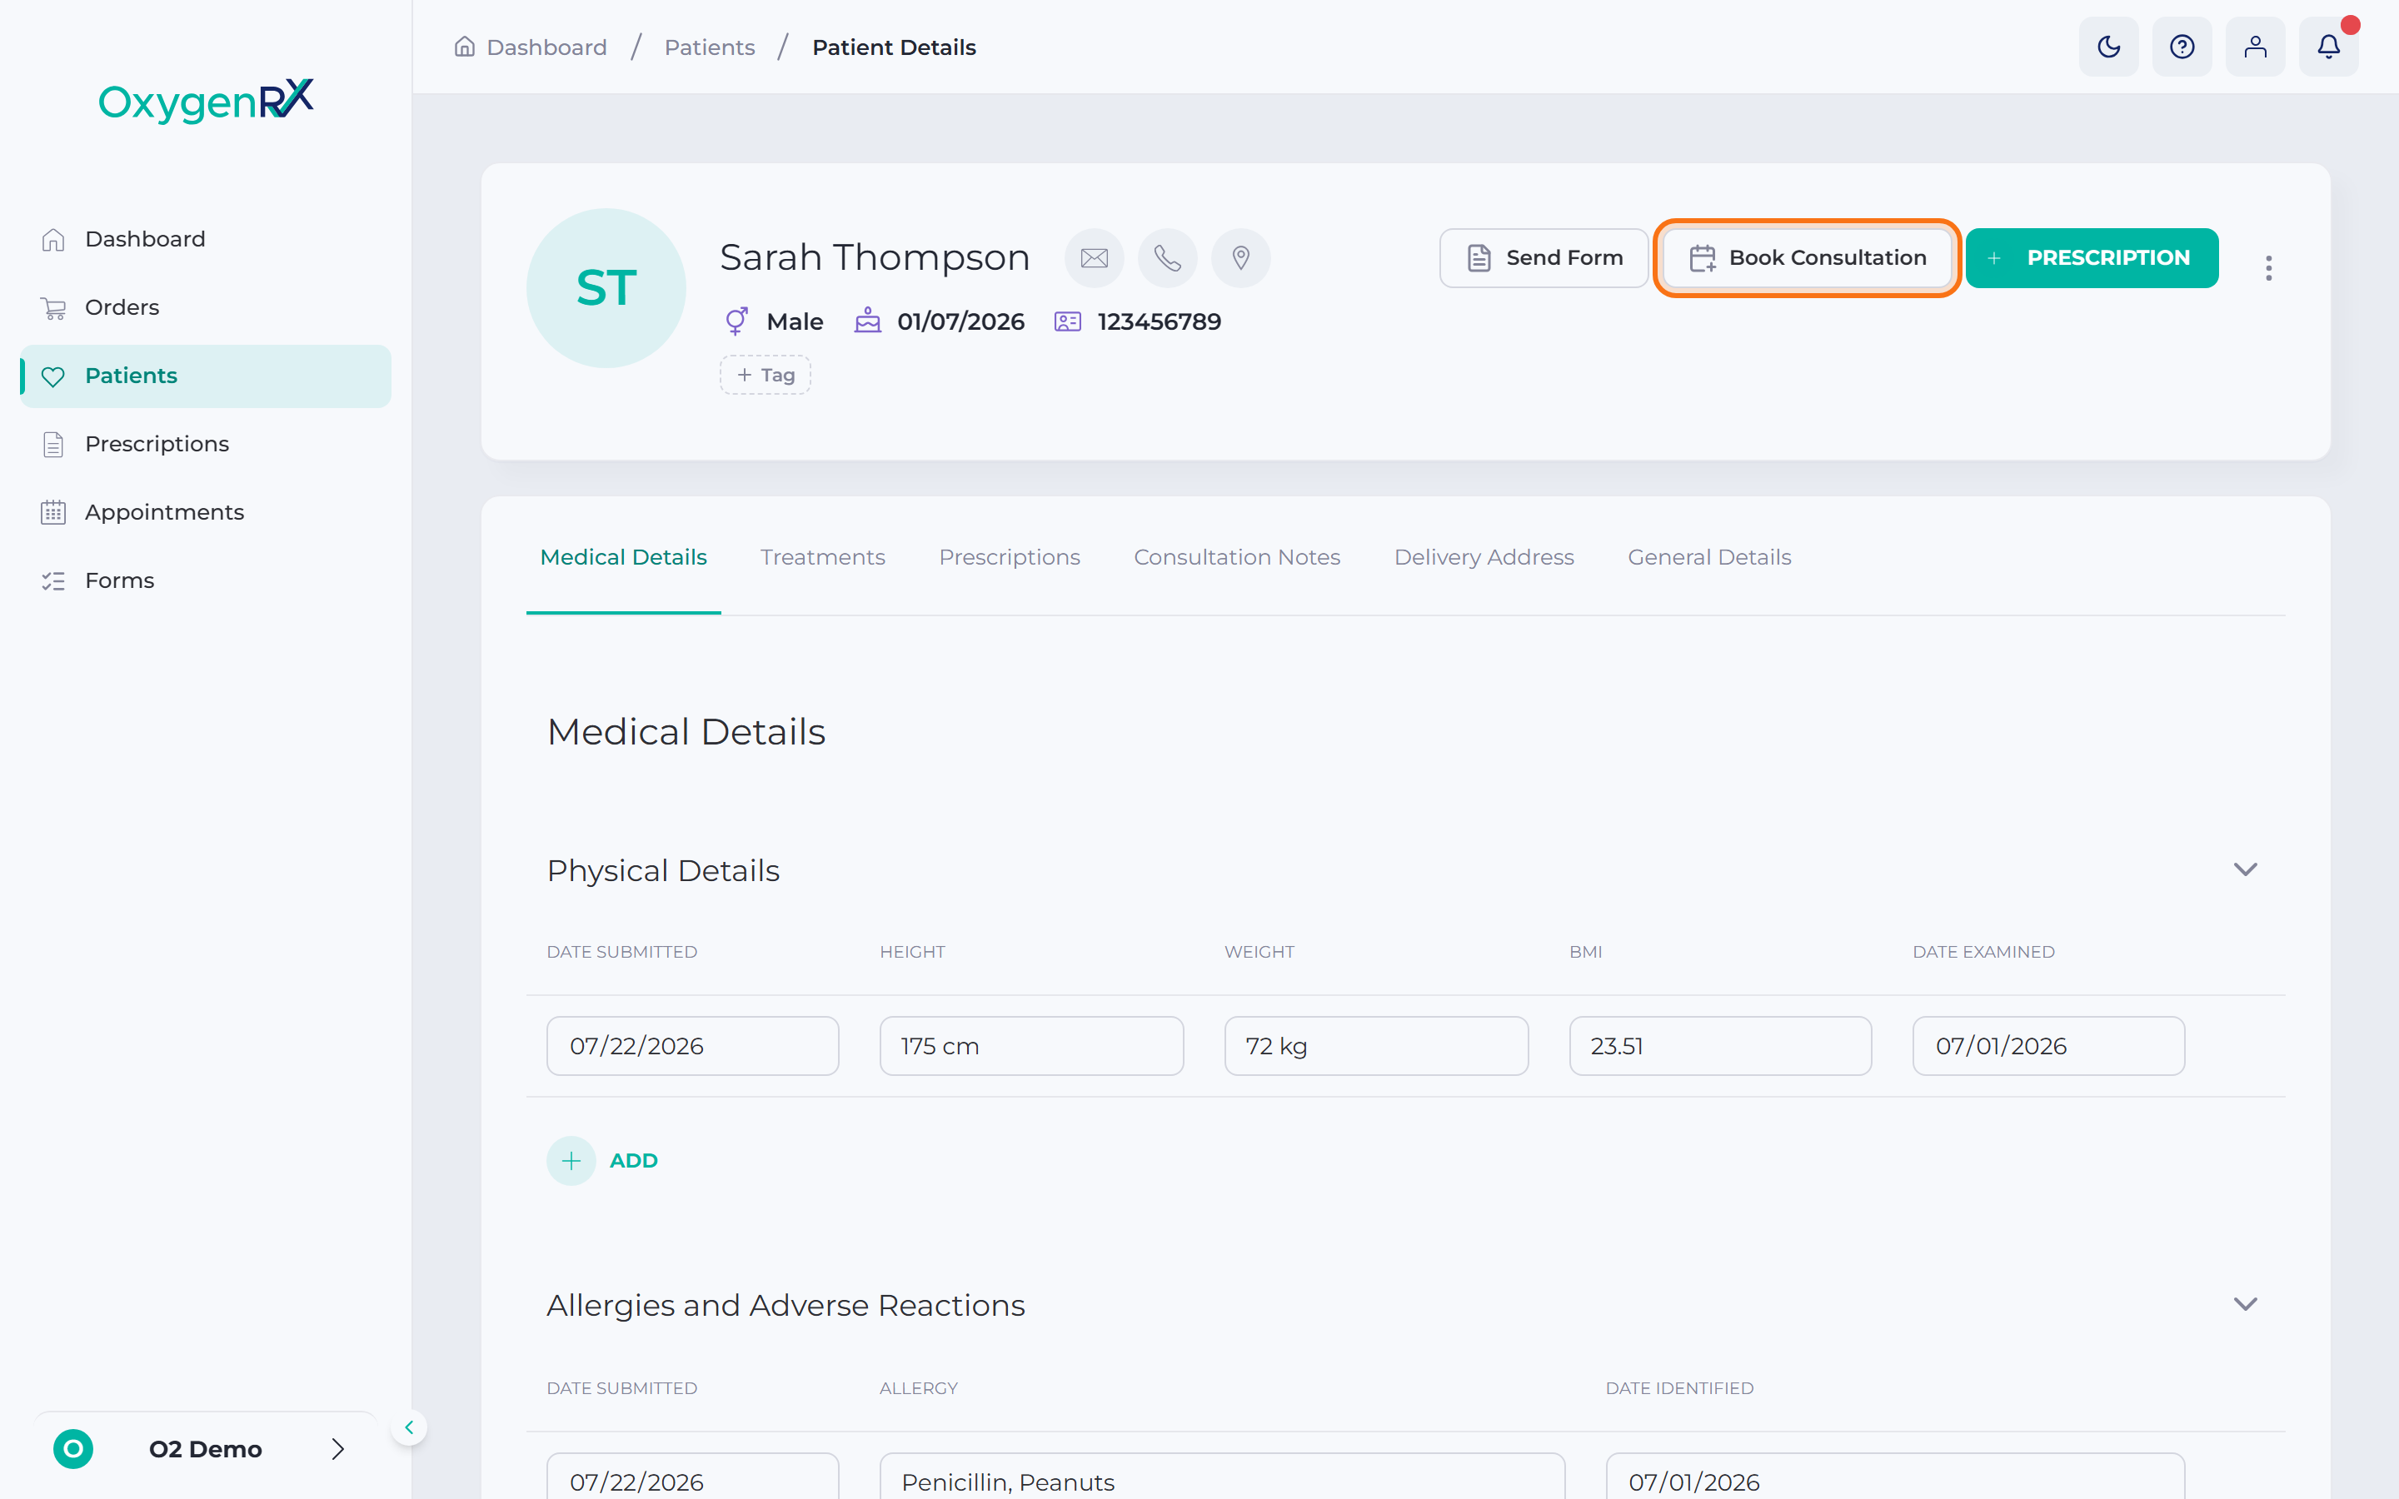The width and height of the screenshot is (2399, 1499).
Task: View notifications with the bell icon
Action: point(2329,47)
